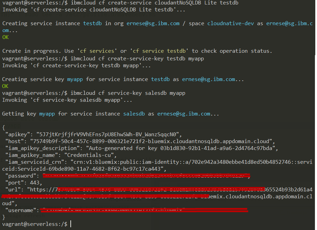Click 'salesdb' in the 'Getting key' line
This screenshot has width=317, height=230.
(x=134, y=114)
